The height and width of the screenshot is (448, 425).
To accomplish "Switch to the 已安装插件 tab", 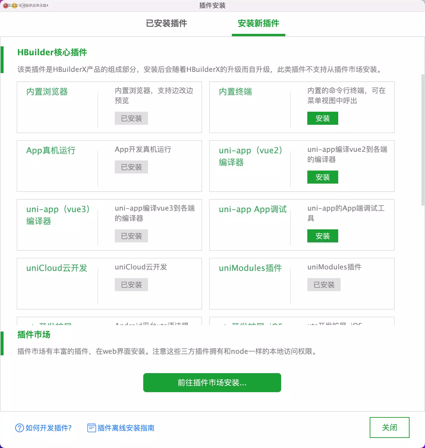I will coord(166,23).
